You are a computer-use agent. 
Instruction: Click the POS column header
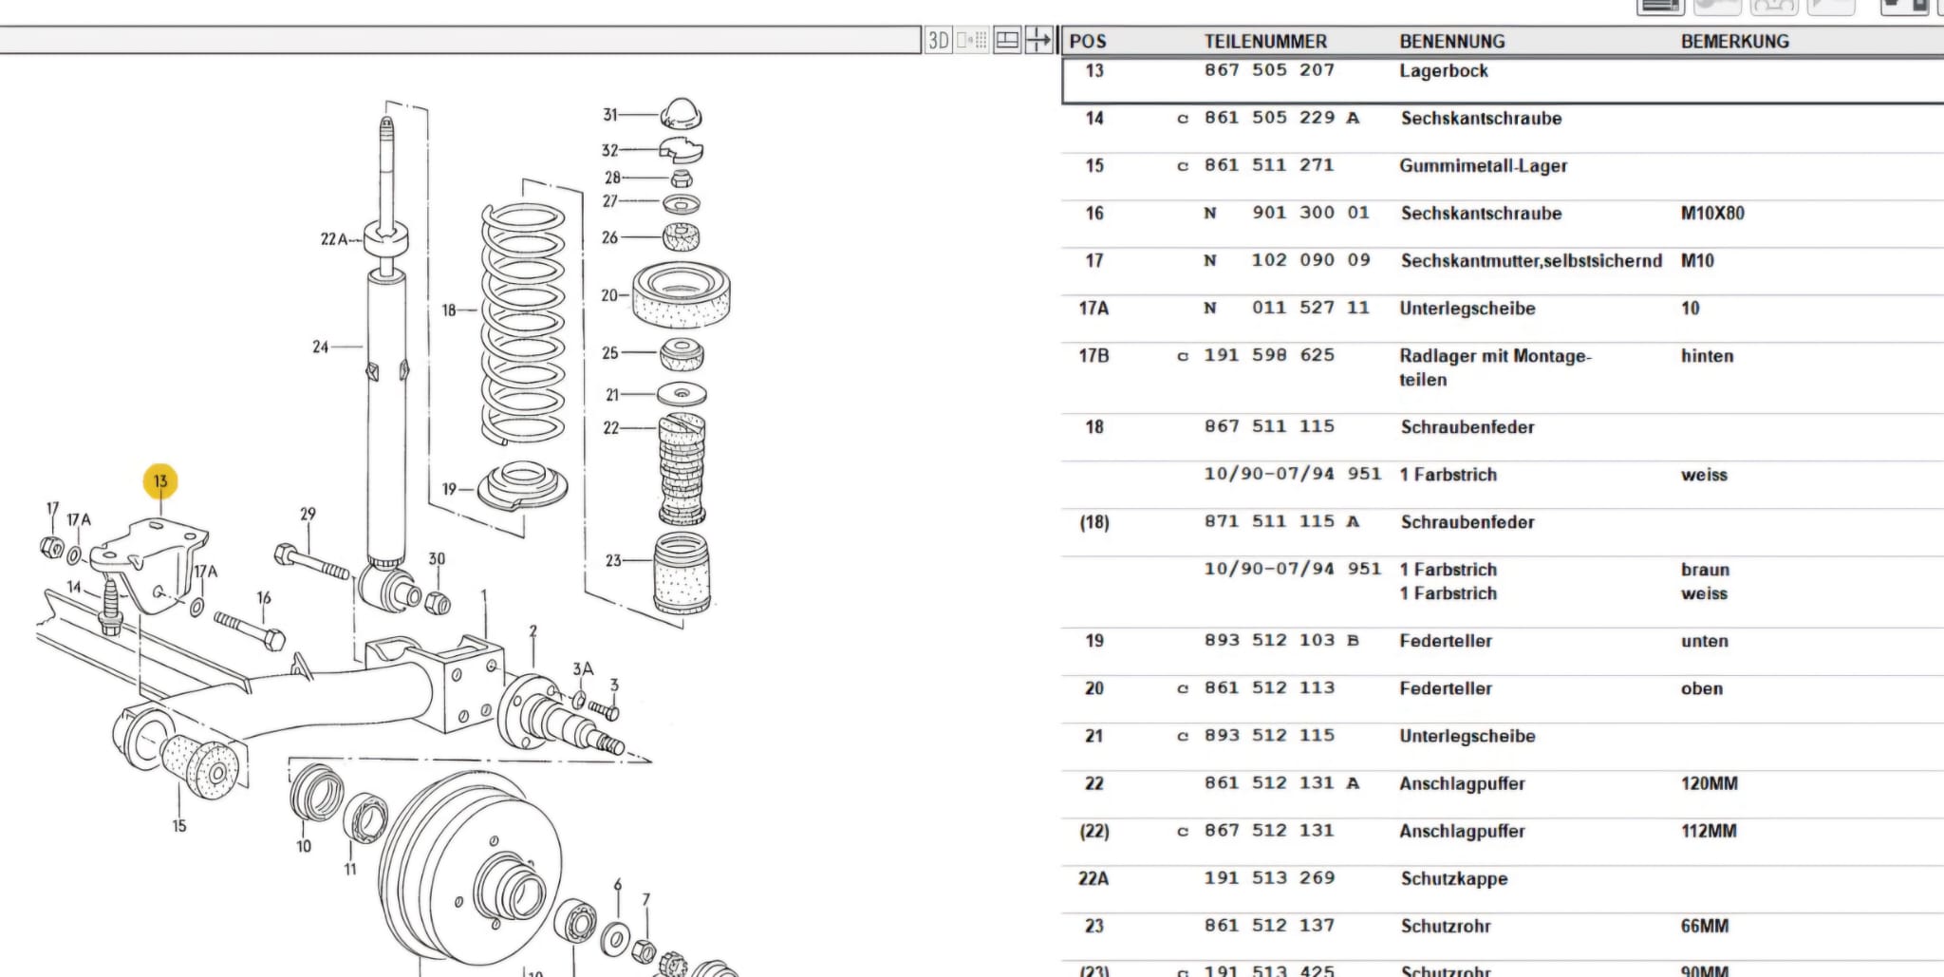[x=1088, y=42]
